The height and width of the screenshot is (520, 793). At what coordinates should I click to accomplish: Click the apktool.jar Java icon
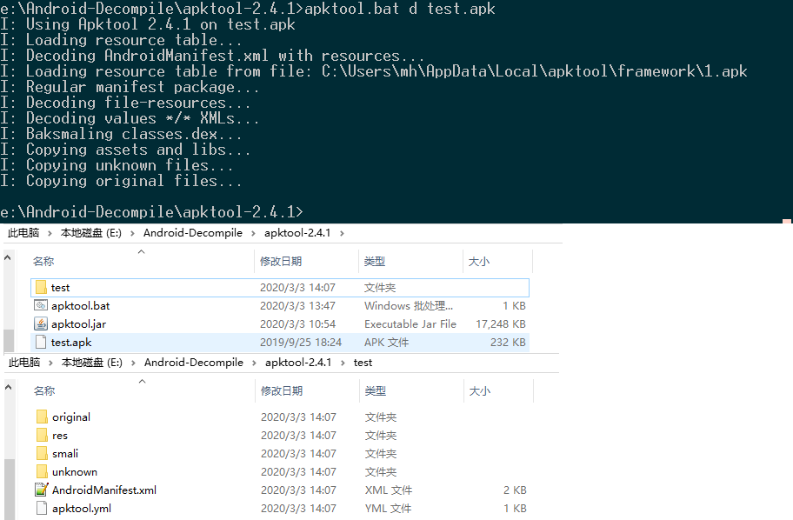click(x=41, y=323)
